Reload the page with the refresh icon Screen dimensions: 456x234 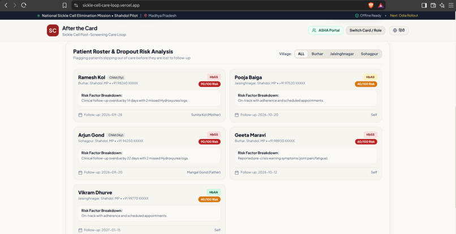pos(24,5)
